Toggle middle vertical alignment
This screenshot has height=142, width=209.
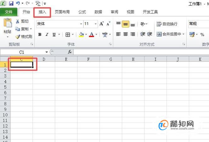coord(125,24)
